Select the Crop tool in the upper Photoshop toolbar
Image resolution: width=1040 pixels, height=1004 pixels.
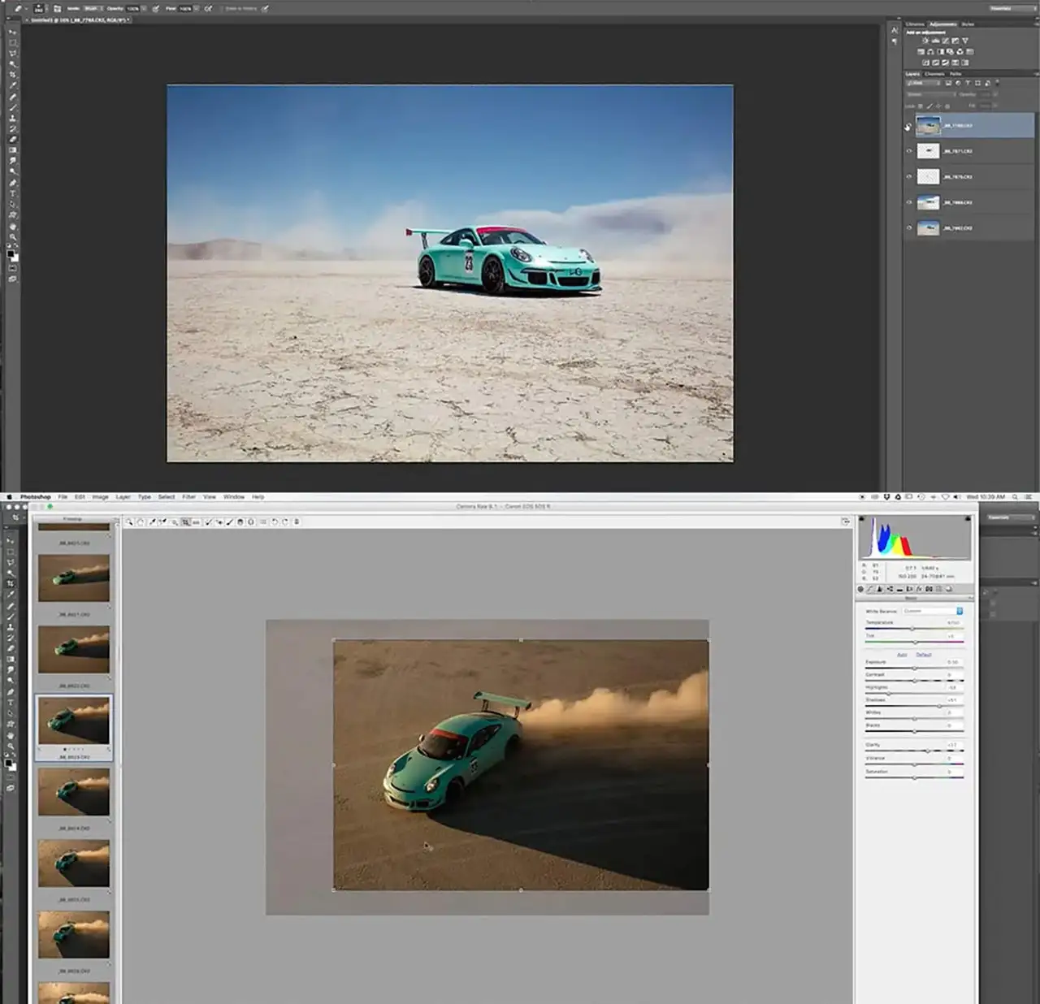pyautogui.click(x=12, y=75)
